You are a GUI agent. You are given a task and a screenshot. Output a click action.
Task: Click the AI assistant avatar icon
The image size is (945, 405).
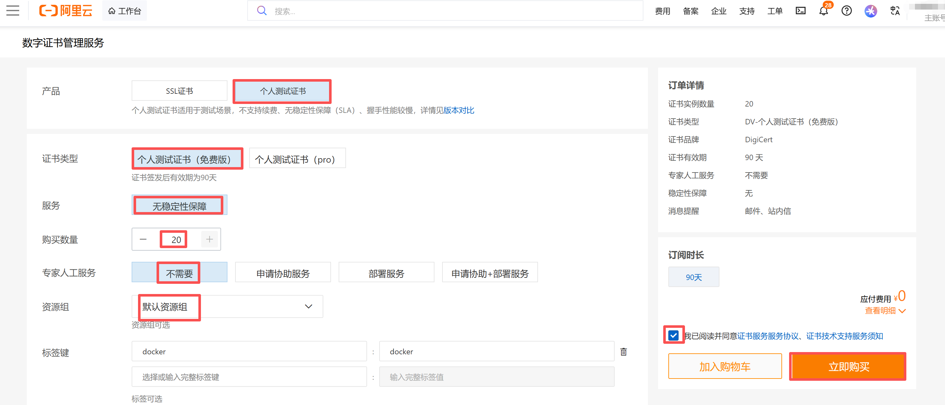coord(871,11)
